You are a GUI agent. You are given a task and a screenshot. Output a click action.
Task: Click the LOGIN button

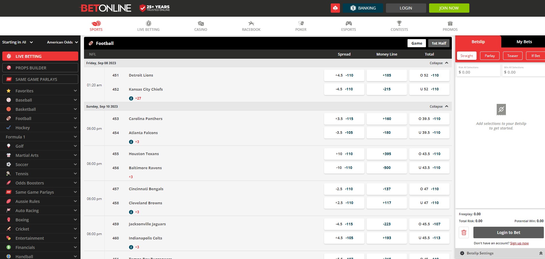[x=406, y=8]
